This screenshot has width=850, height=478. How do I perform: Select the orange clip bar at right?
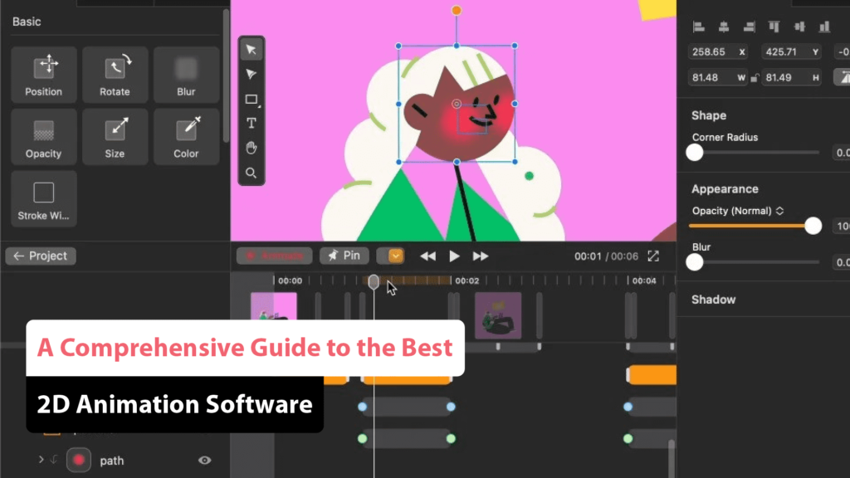coord(652,375)
